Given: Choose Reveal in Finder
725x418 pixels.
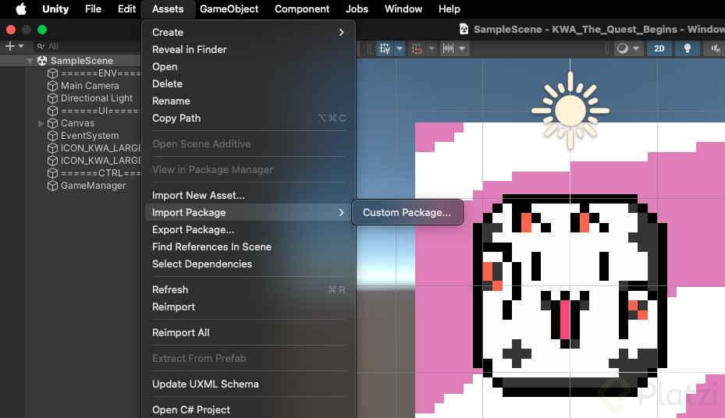Looking at the screenshot, I should point(248,49).
